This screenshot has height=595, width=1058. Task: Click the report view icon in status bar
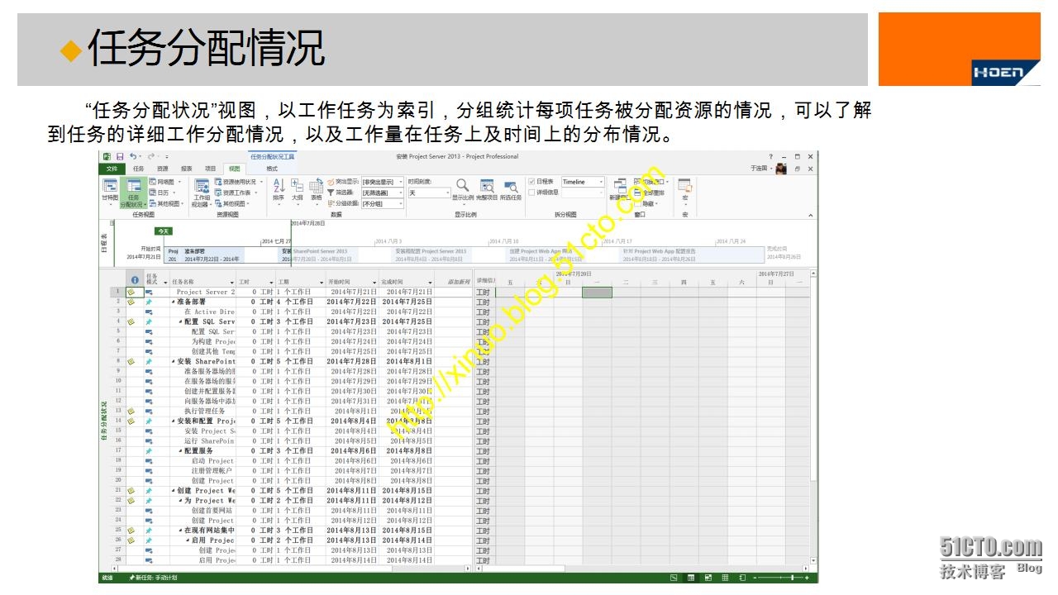pos(741,578)
